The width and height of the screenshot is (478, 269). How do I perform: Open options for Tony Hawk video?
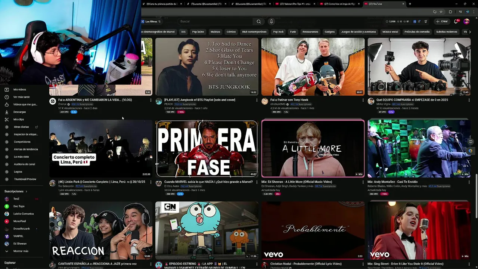(x=363, y=100)
